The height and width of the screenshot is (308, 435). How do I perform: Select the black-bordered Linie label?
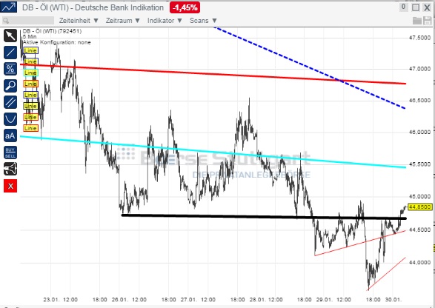[31, 106]
